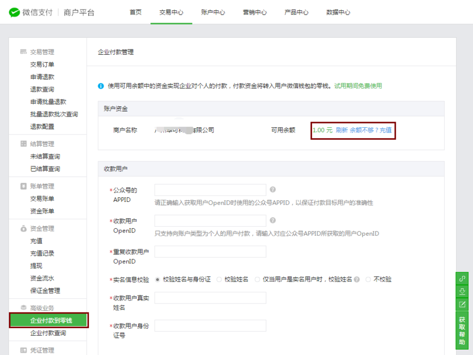Click the 账单管理 section icon

[x=23, y=186]
